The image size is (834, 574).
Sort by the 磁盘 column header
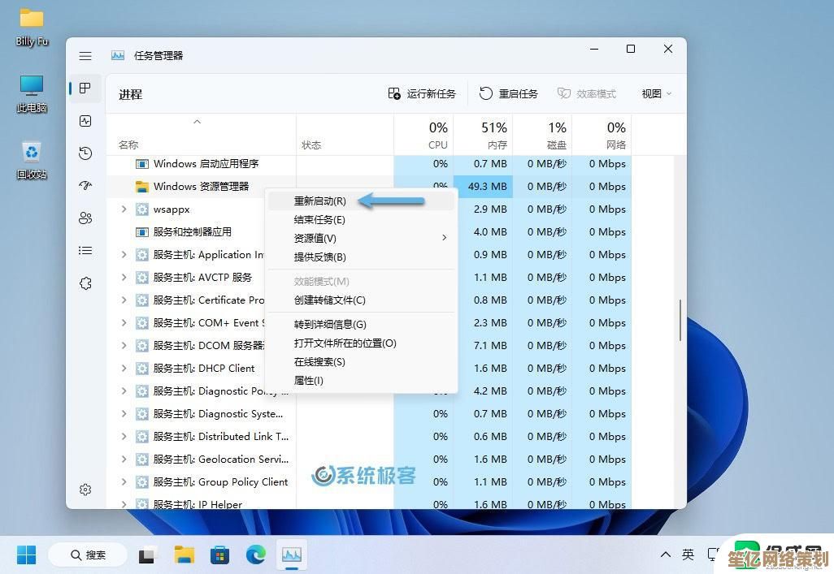coord(542,135)
